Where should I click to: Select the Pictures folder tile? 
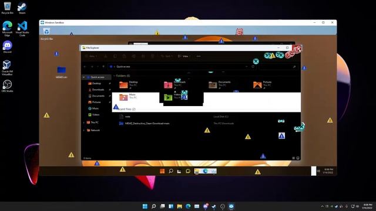263,84
